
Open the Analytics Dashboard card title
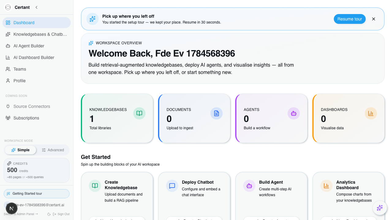(x=347, y=185)
